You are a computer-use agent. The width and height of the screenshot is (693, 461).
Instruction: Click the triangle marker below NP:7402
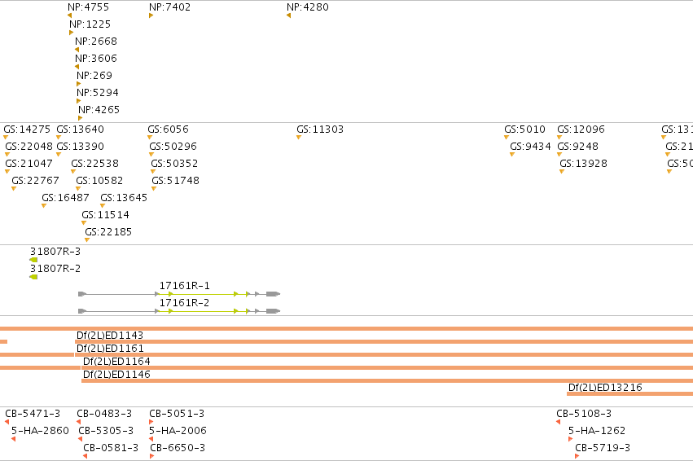[x=151, y=16]
